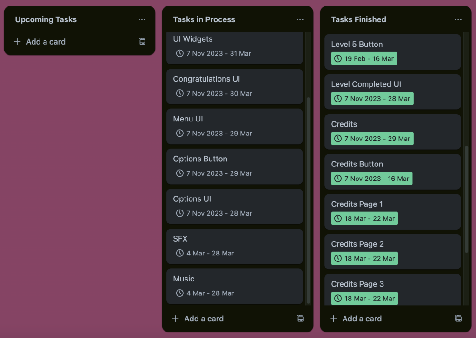
Task: Open the Options Button card
Action: (x=234, y=159)
